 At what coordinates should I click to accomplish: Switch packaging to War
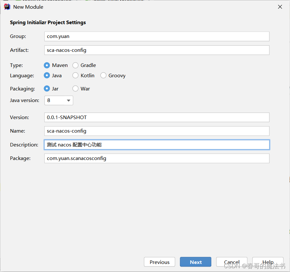75,89
